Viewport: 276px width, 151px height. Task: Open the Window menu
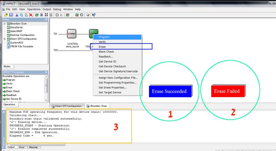[x=68, y=9]
